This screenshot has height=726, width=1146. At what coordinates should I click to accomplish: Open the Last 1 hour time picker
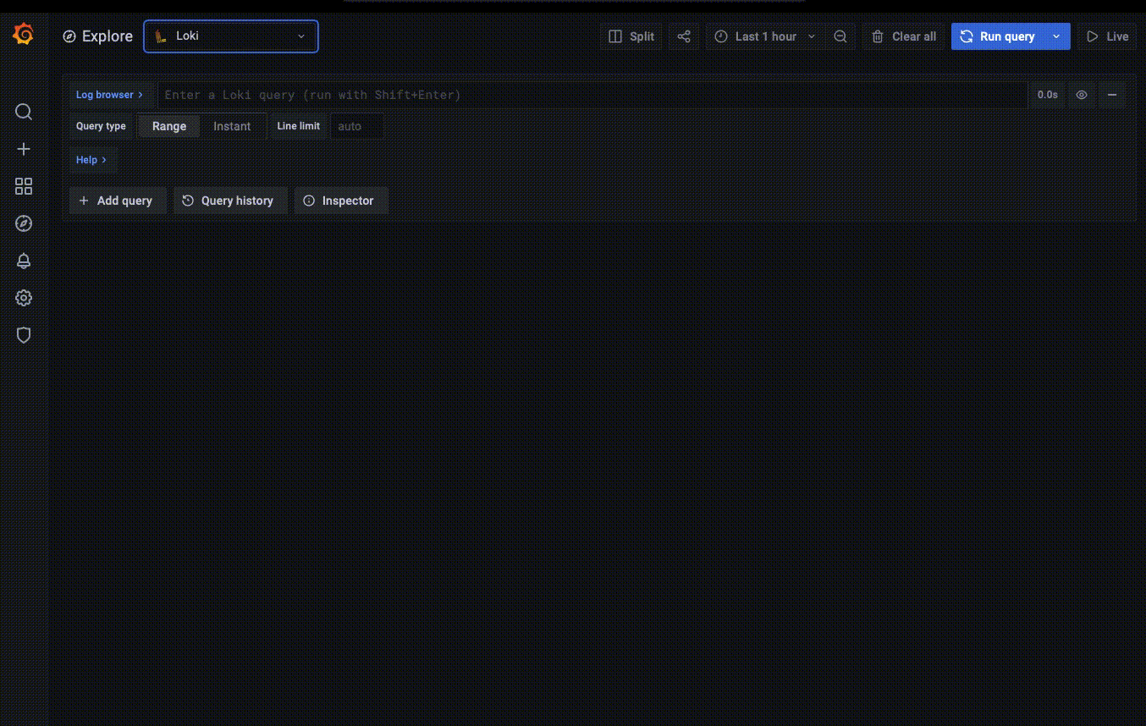(763, 36)
